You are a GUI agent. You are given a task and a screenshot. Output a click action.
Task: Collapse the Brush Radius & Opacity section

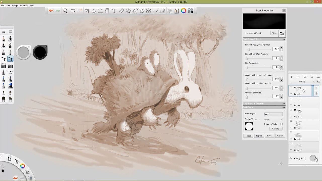coord(284,39)
